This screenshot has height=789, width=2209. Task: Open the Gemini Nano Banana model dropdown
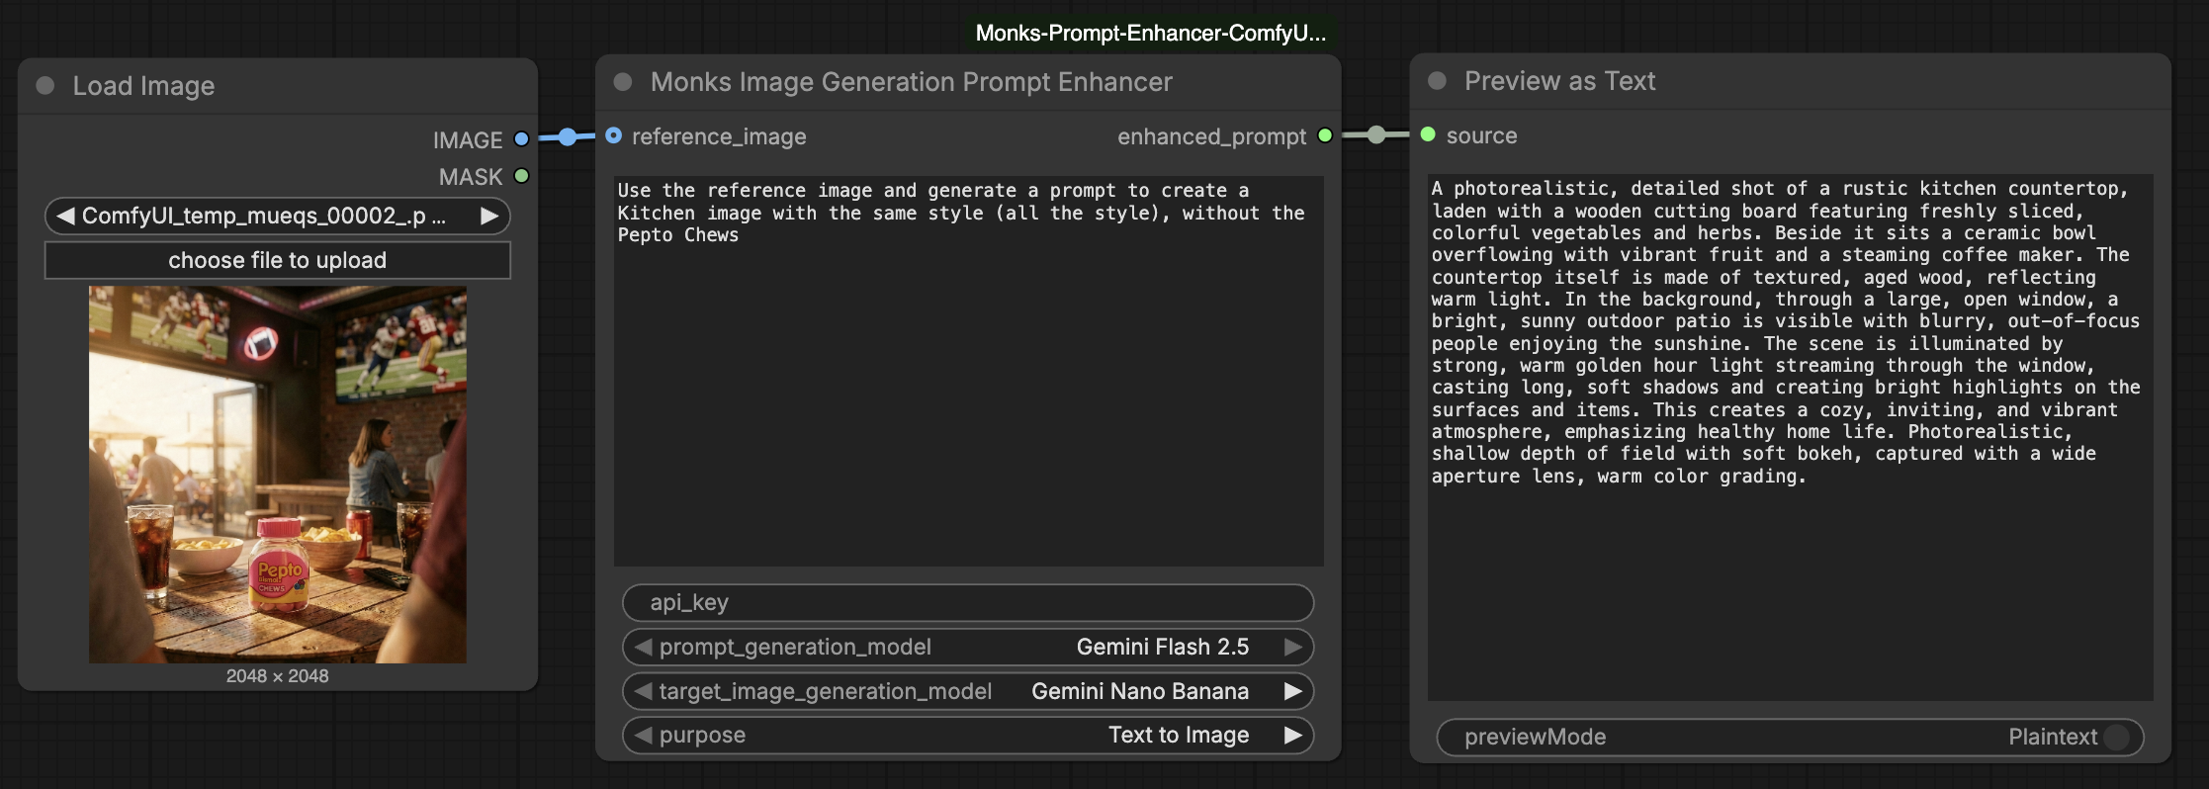(x=968, y=691)
